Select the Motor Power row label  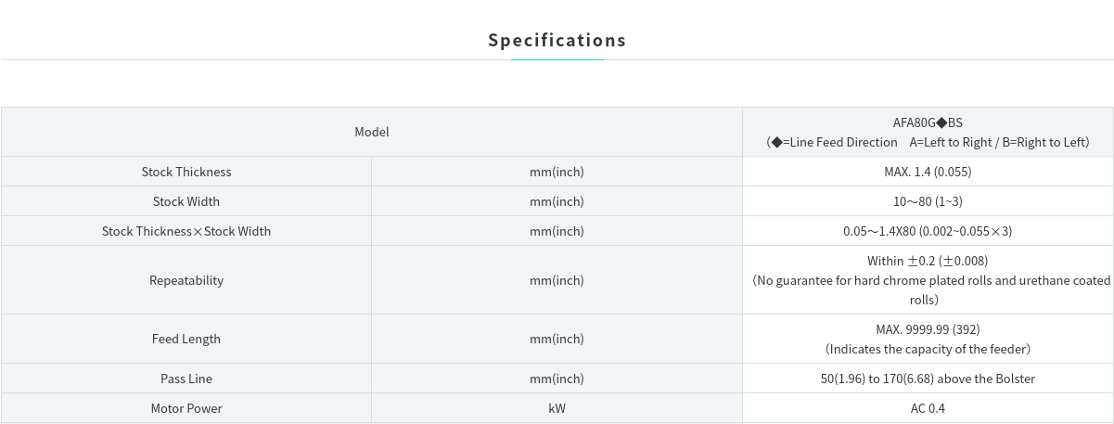coord(186,408)
